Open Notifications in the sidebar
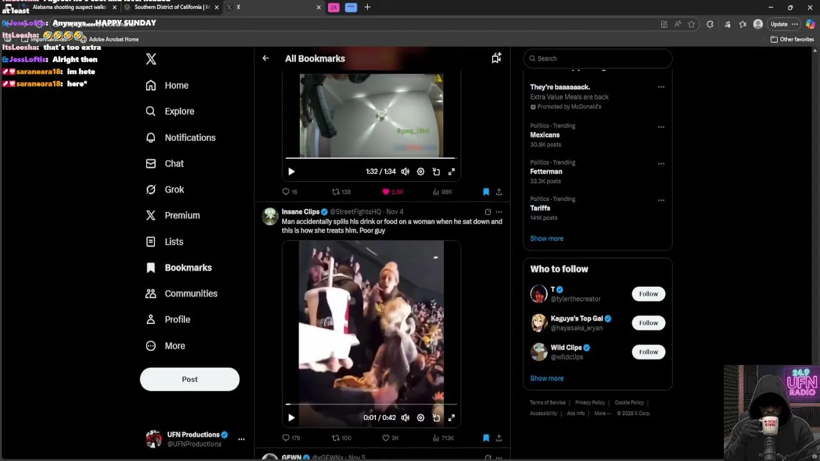Screen dimensions: 820x461 [x=181, y=138]
